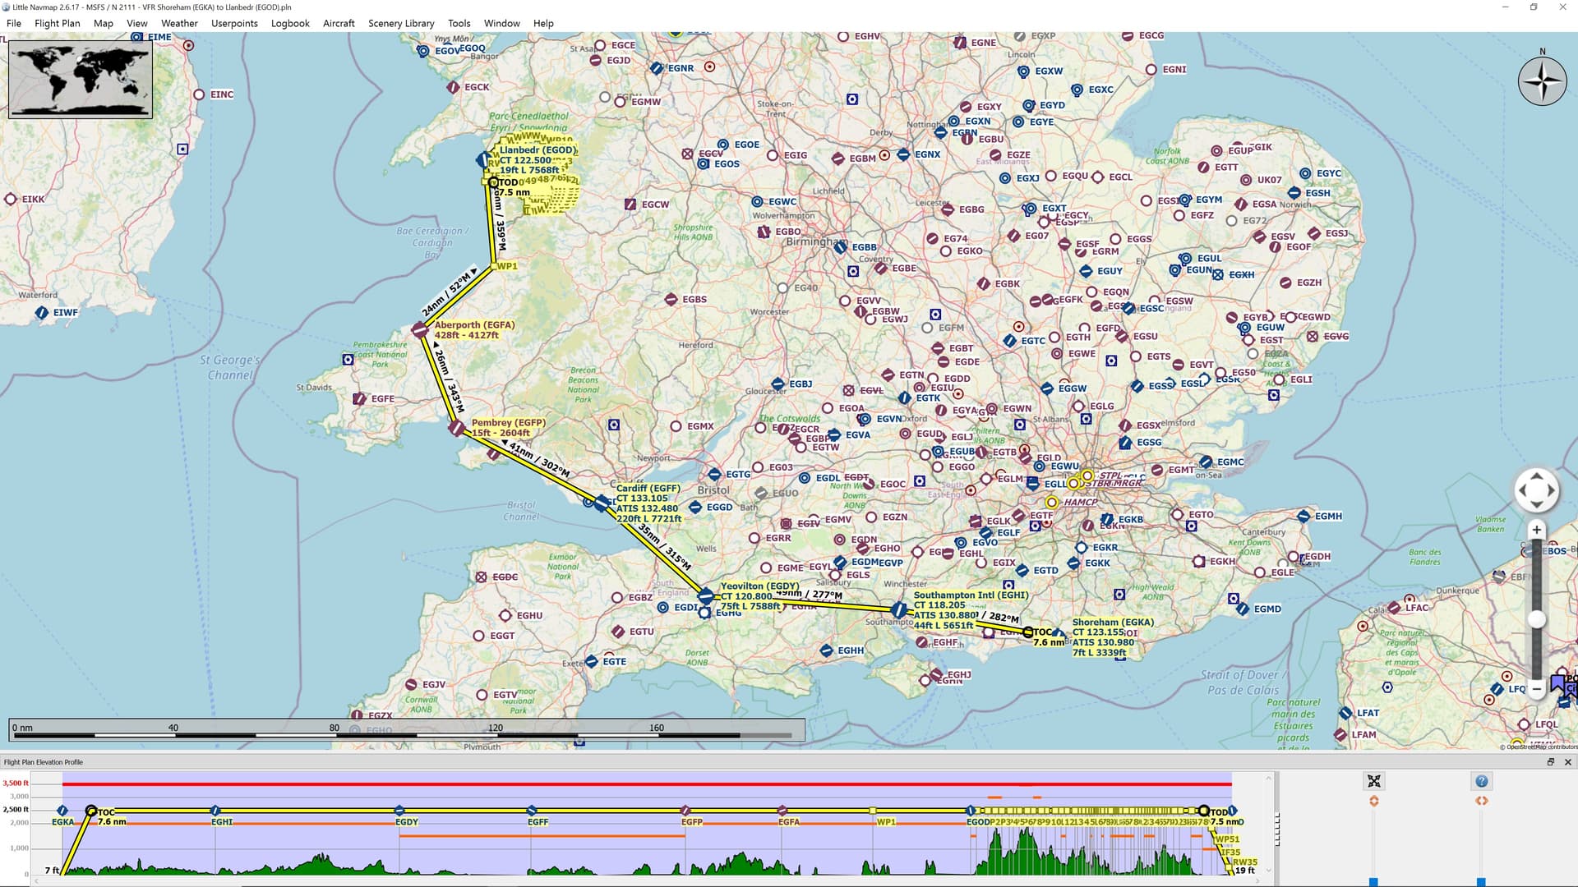Click the Shoreham (EGKA) departure label
The width and height of the screenshot is (1578, 887).
click(x=1113, y=623)
